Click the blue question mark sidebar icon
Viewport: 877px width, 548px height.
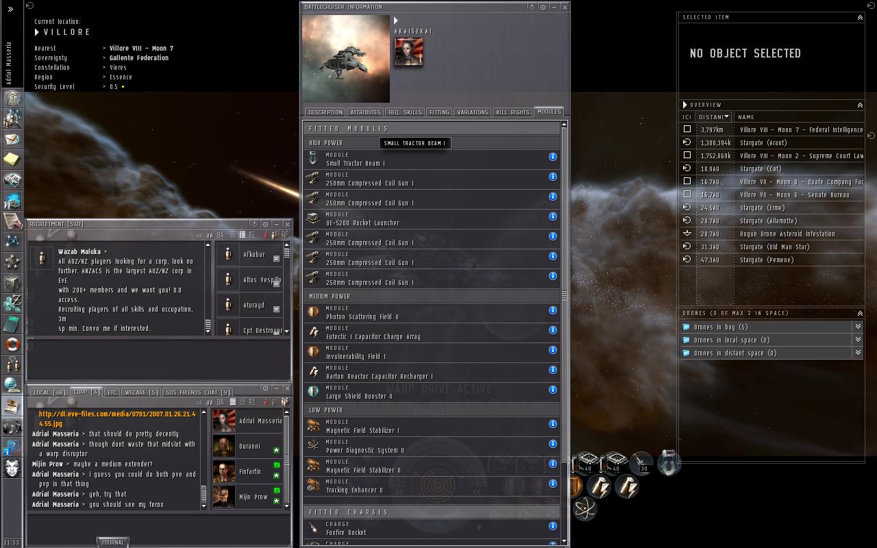coord(12,447)
